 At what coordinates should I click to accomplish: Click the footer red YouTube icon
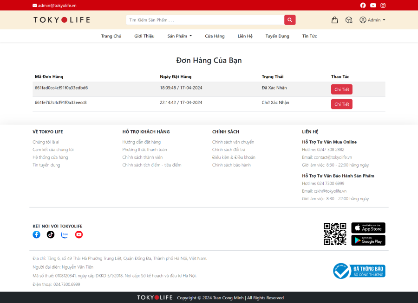tap(78, 234)
